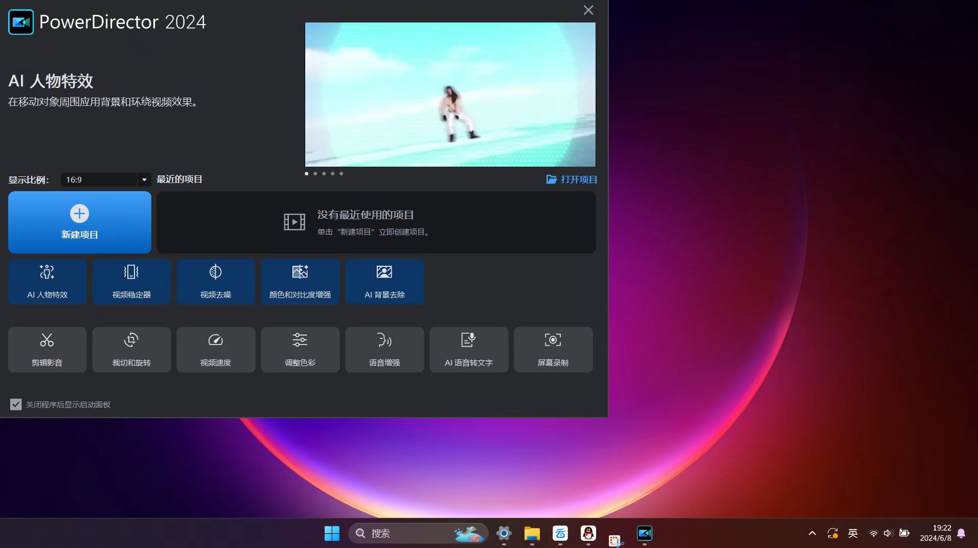Click the 打开项目 link
The width and height of the screenshot is (978, 548).
(572, 179)
